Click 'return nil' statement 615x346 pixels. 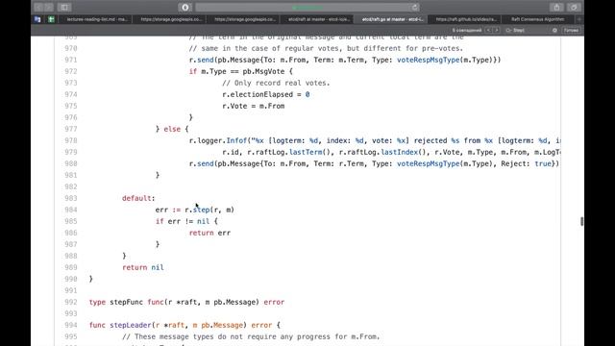coord(143,267)
